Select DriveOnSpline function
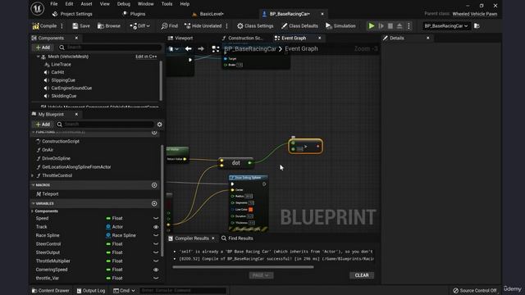Viewport: 525px width, 295px height. coord(56,158)
